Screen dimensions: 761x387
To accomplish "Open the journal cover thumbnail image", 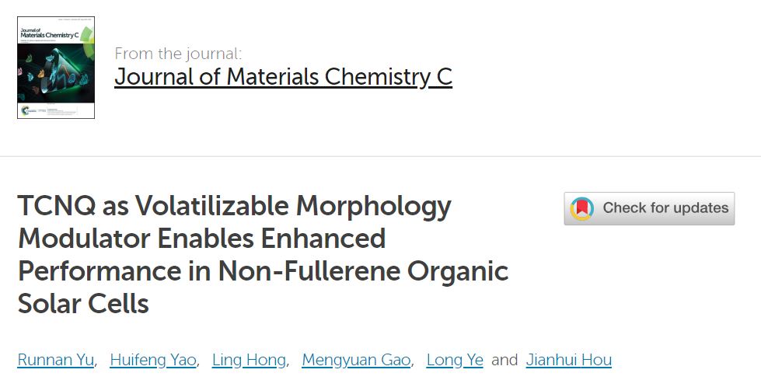I will pyautogui.click(x=56, y=68).
